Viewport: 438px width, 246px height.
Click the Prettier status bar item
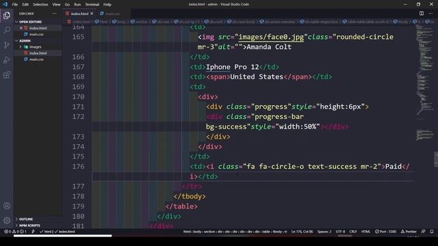pyautogui.click(x=409, y=232)
